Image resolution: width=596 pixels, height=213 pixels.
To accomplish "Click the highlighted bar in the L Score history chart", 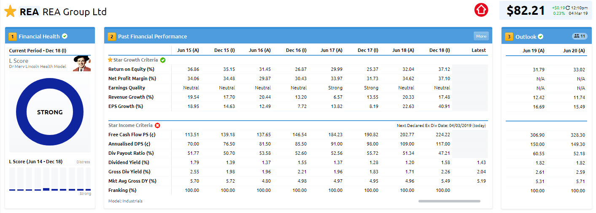I will coord(46,189).
